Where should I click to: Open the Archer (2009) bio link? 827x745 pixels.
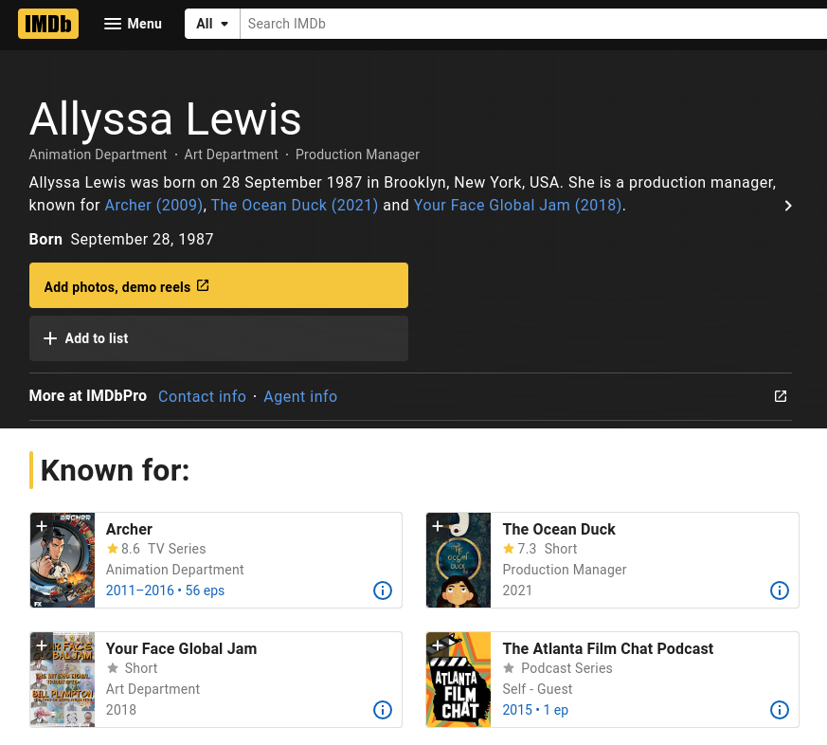tap(153, 205)
